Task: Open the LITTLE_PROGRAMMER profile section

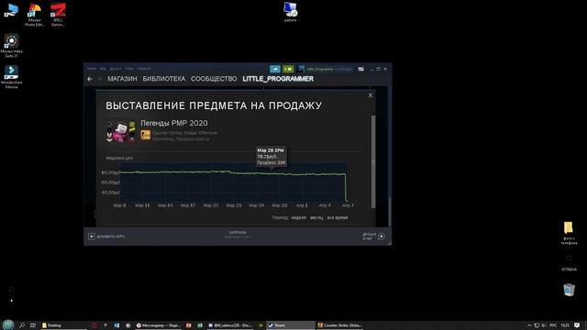Action: pos(278,79)
